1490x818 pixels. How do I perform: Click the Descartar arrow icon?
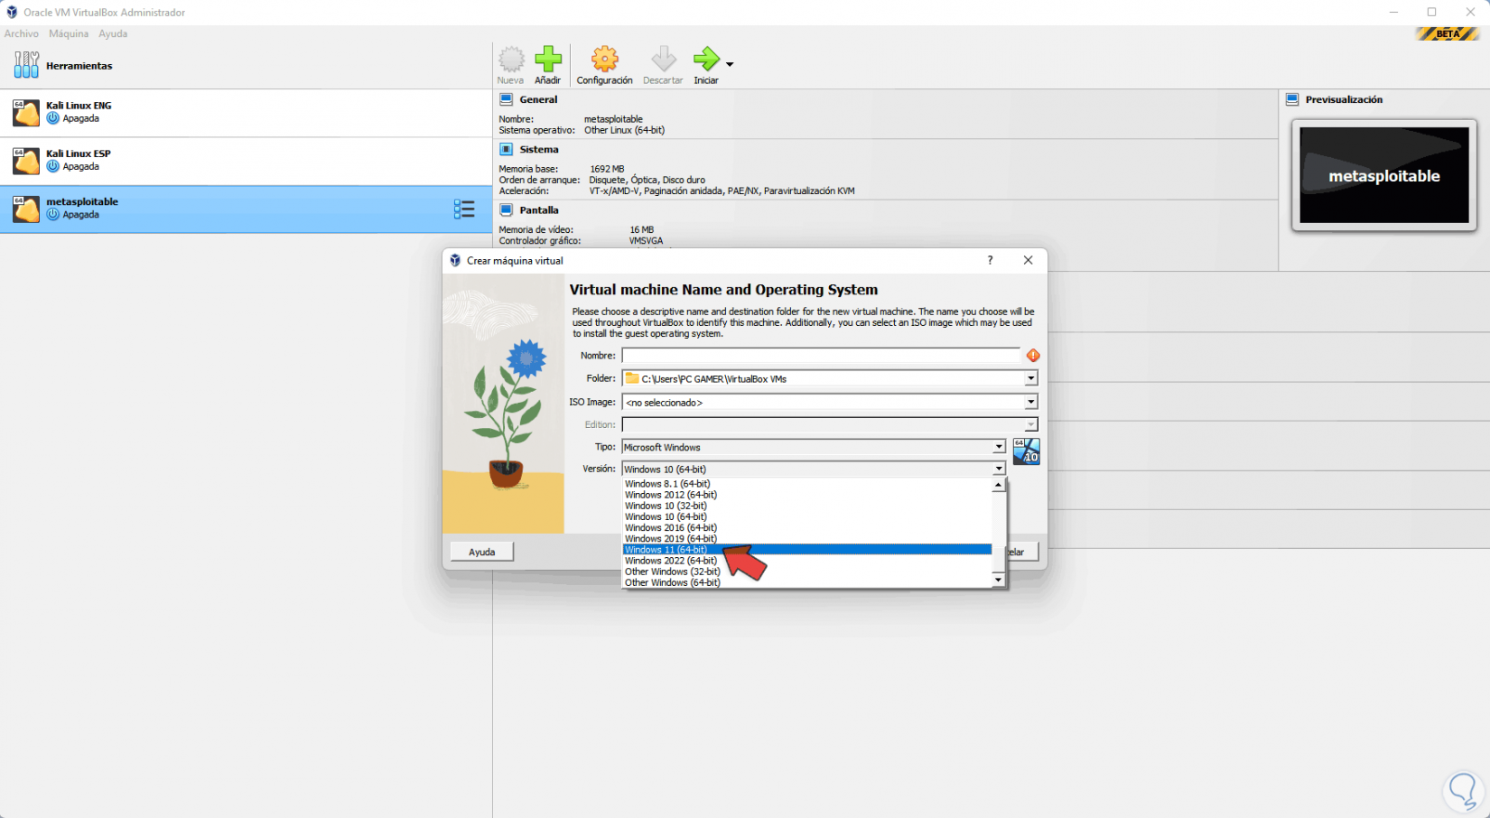[663, 60]
